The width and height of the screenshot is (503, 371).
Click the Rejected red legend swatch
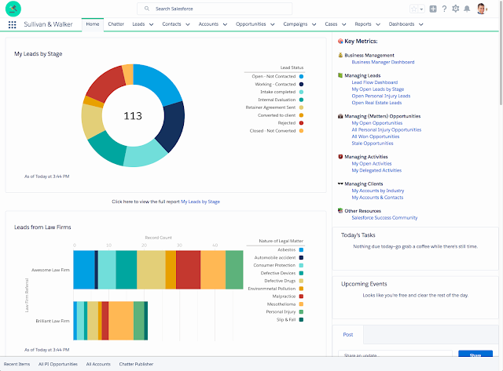click(x=301, y=123)
